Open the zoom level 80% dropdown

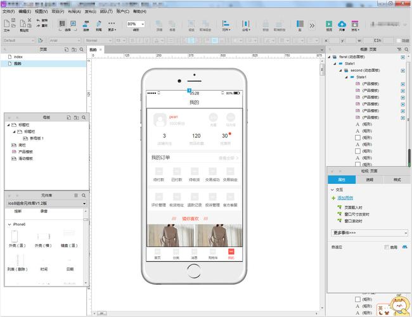135,24
